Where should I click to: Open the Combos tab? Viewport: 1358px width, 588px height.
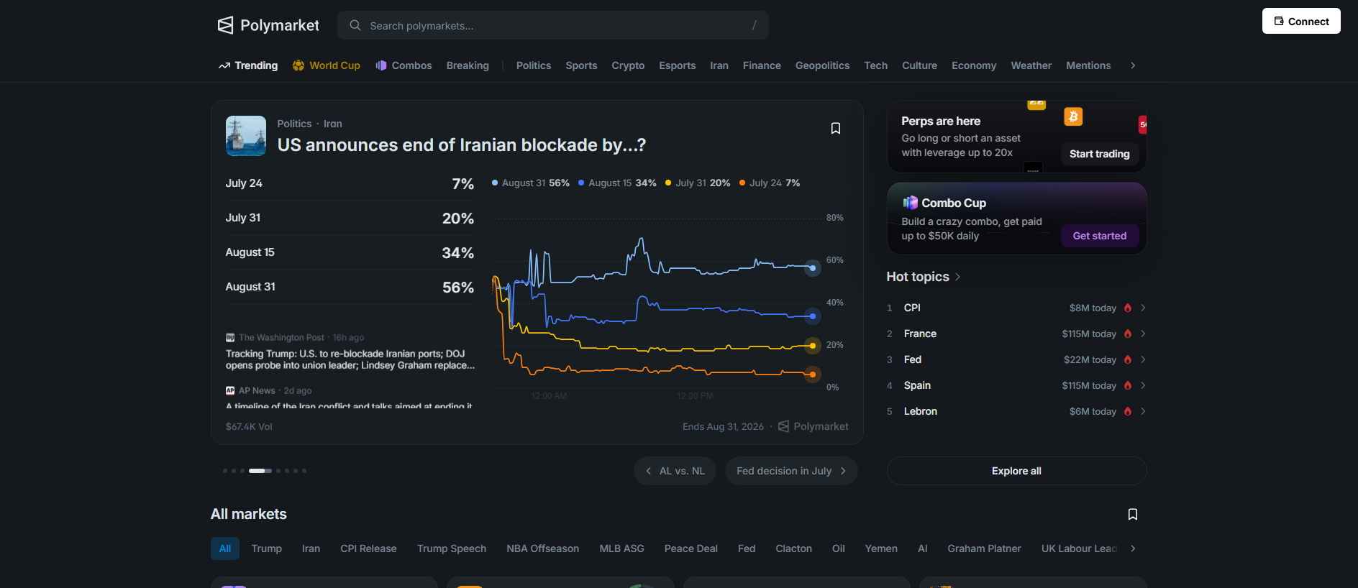[404, 65]
